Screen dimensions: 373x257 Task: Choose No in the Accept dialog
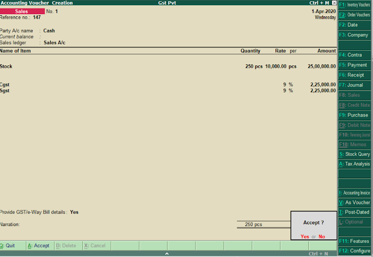[x=322, y=237]
